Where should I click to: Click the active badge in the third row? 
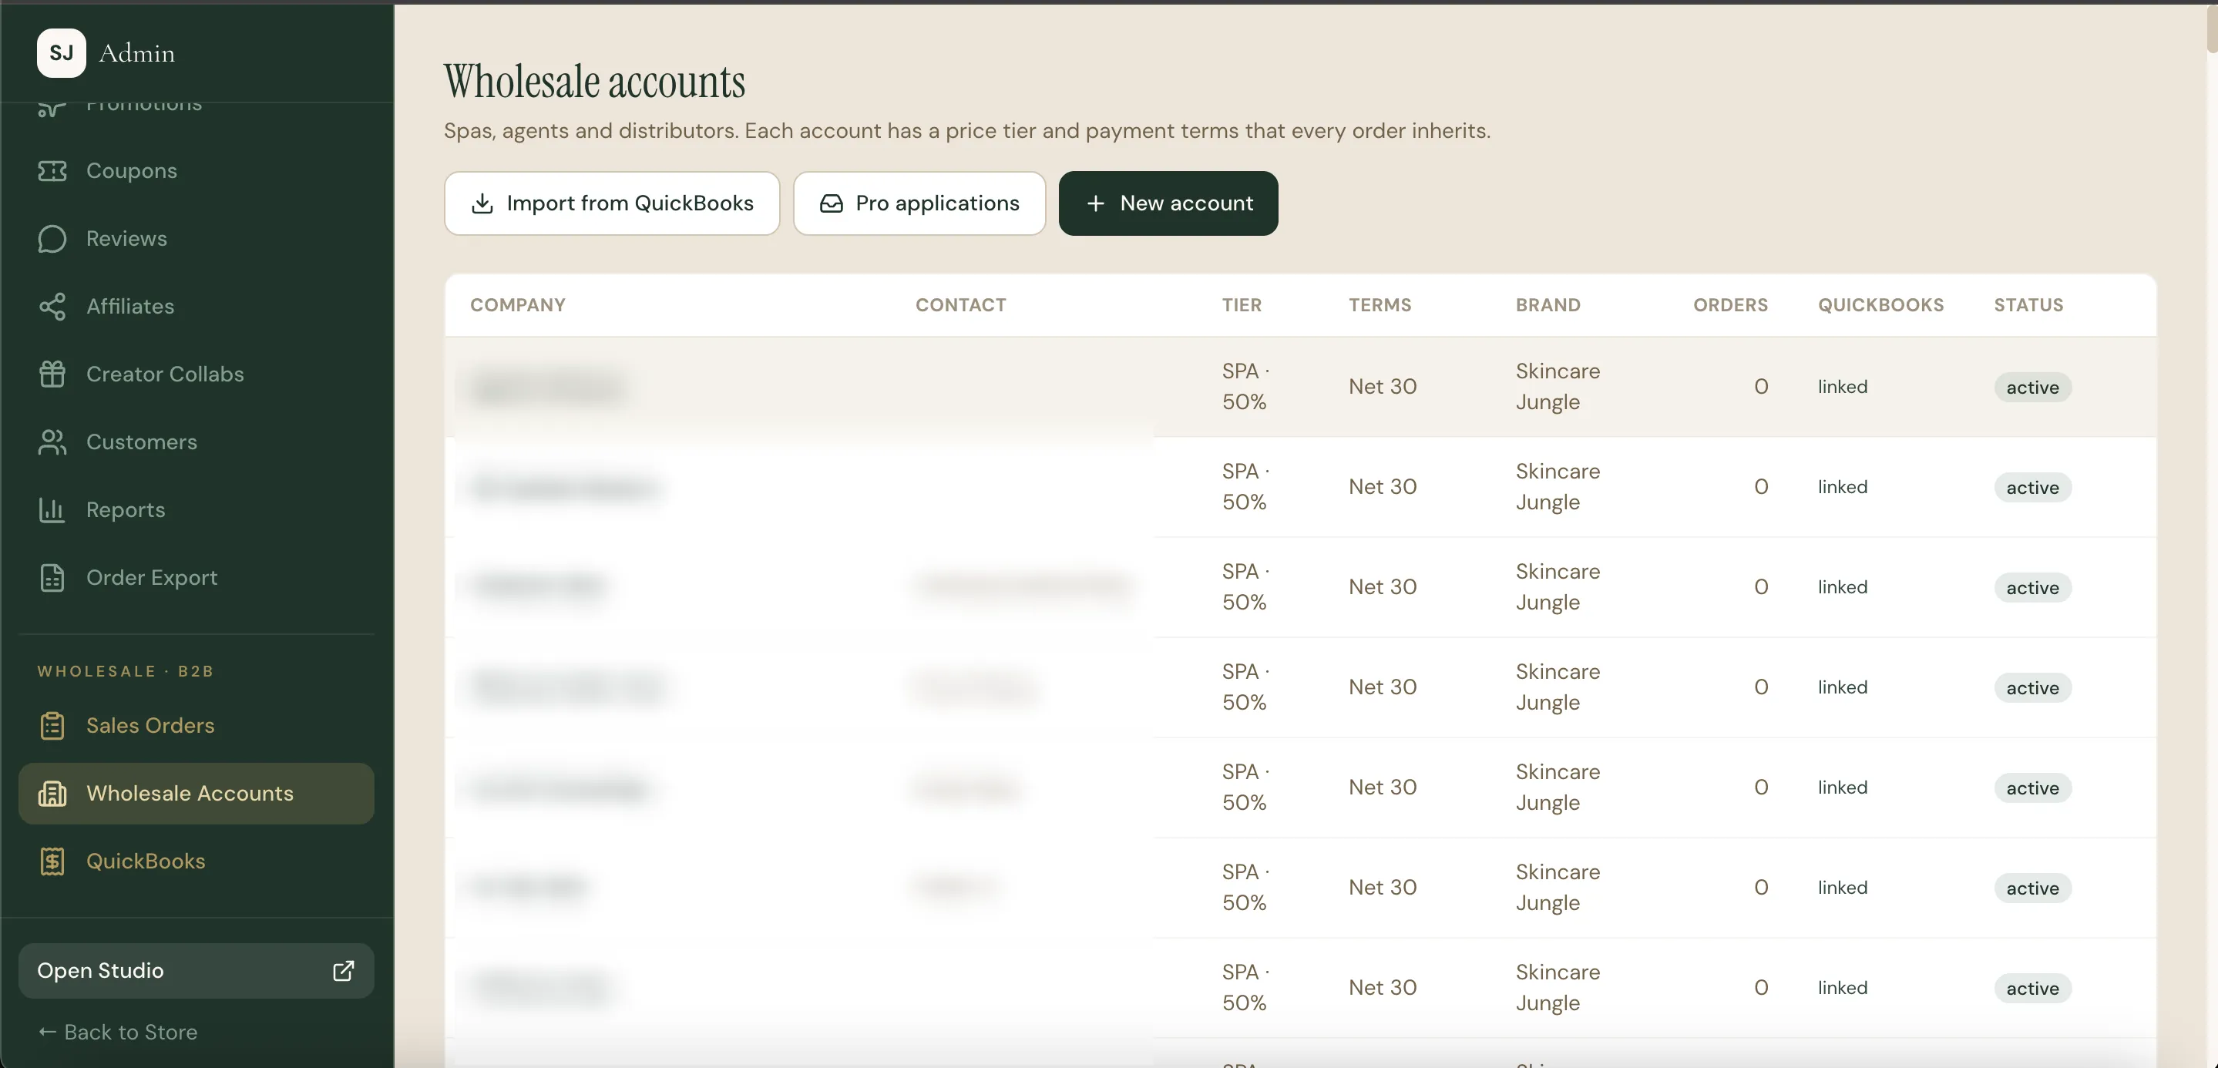tap(2033, 588)
